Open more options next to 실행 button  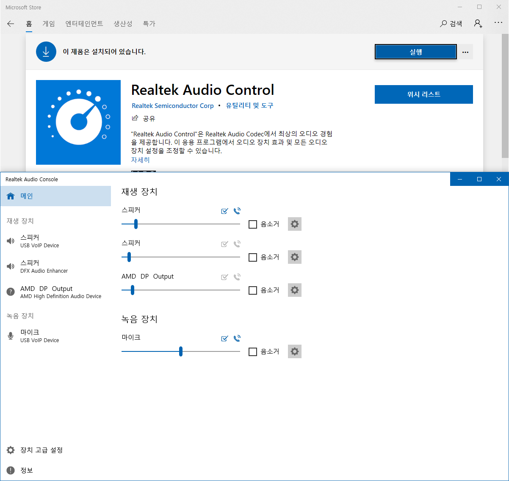465,52
